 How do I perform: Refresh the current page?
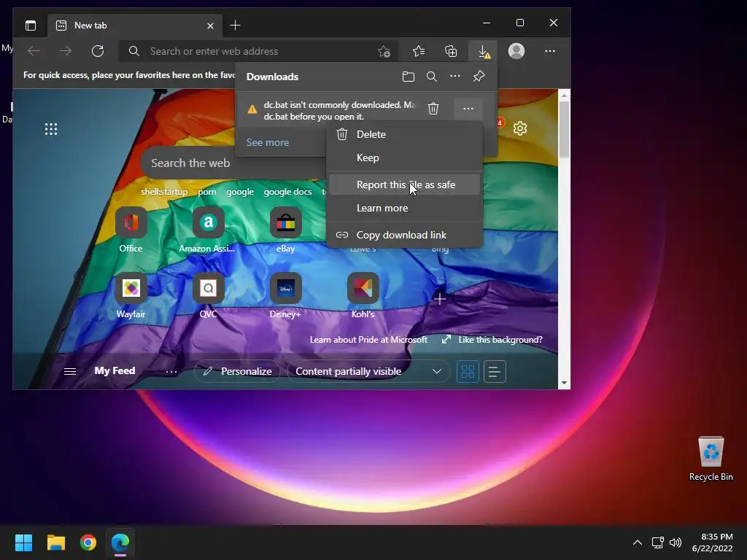click(x=98, y=51)
